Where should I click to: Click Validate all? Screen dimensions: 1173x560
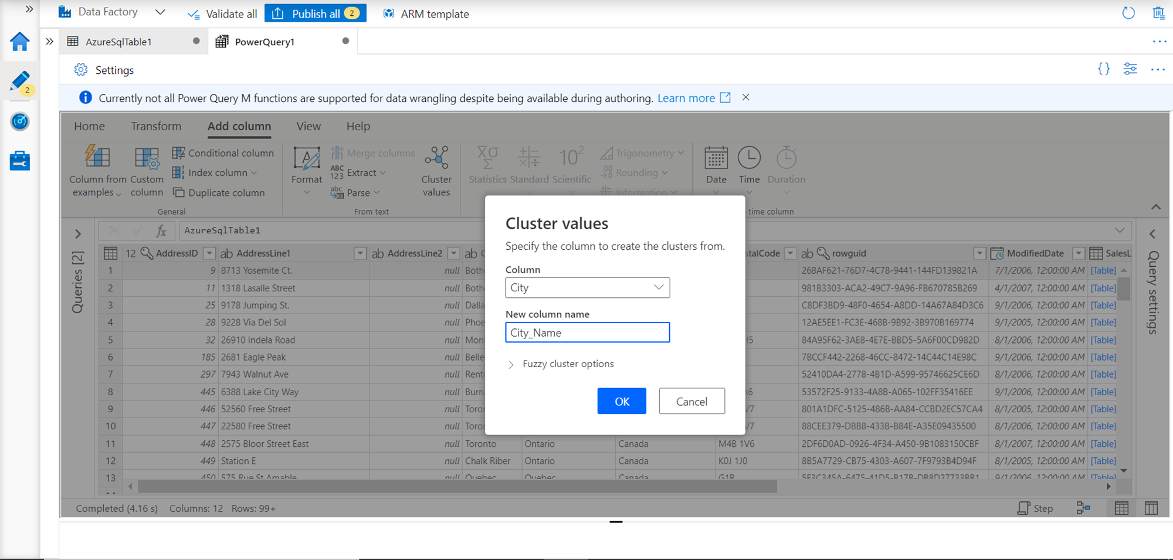click(222, 13)
